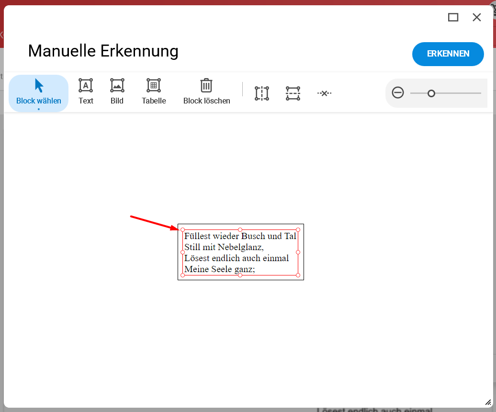Add a vertical separator to the table
The height and width of the screenshot is (412, 496).
tap(262, 93)
